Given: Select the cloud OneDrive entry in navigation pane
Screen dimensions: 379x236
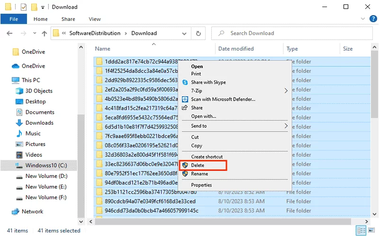Looking at the screenshot, I should pos(29,66).
